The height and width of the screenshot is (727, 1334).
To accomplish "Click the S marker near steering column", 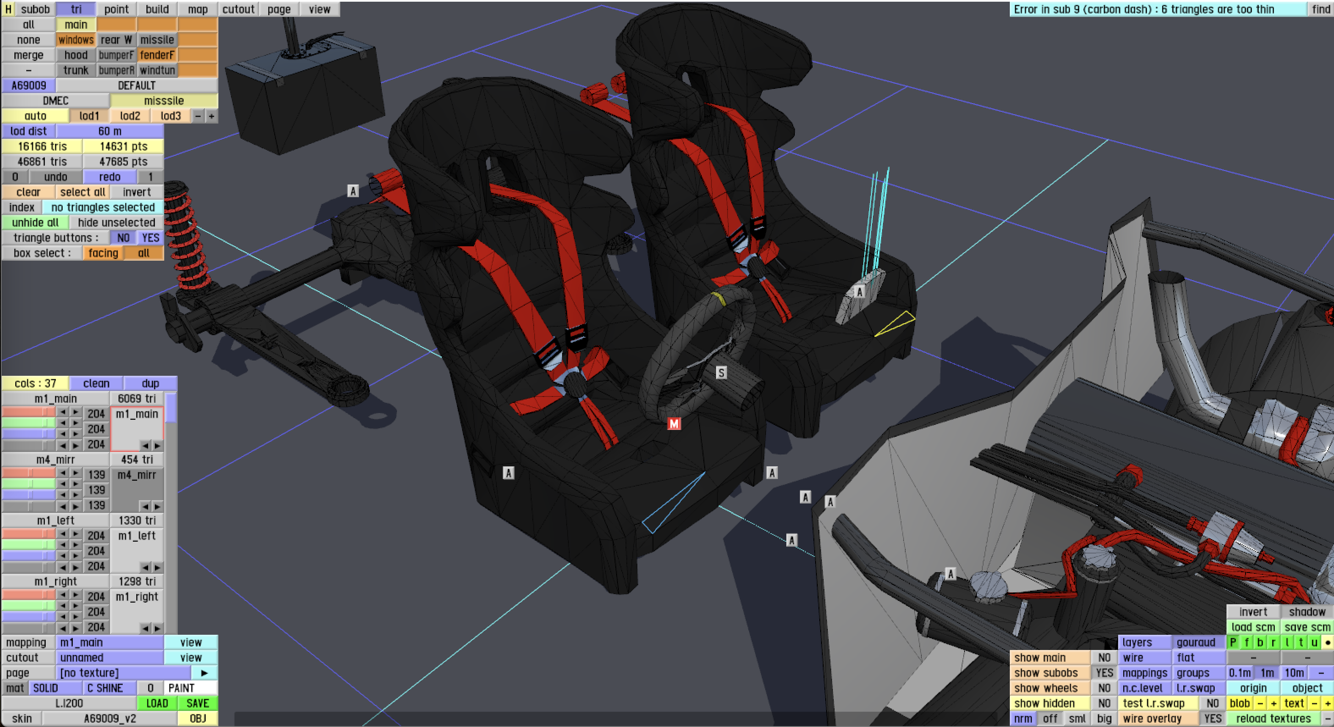I will tap(721, 372).
